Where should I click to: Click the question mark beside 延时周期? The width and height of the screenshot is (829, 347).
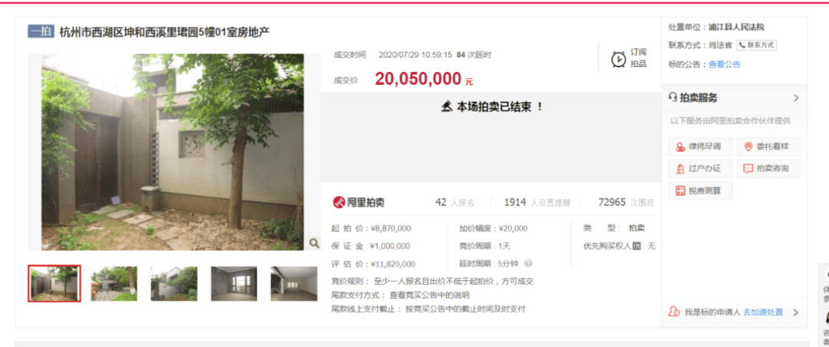click(x=528, y=264)
